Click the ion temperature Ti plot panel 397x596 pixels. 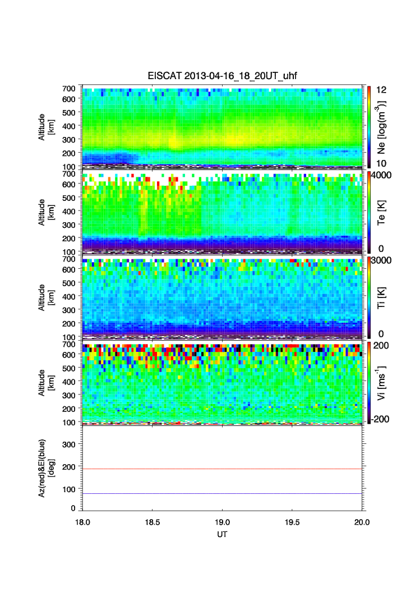pyautogui.click(x=223, y=297)
